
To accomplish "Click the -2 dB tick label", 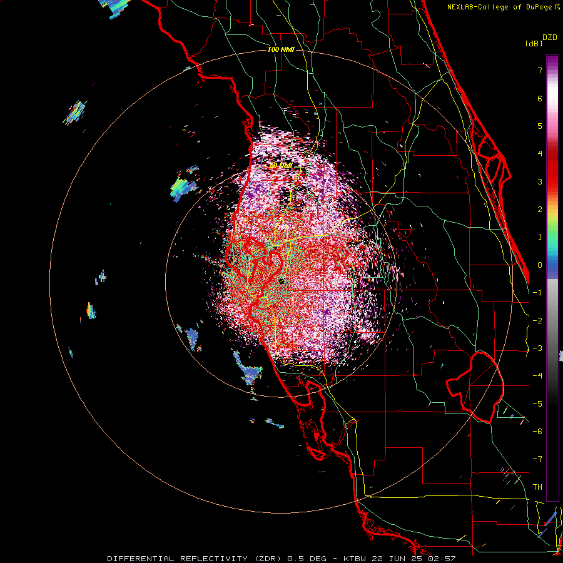I will [537, 321].
